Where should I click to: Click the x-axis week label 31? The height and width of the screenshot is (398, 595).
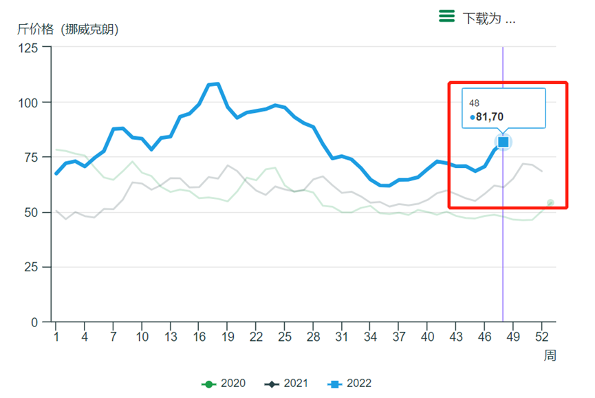coord(342,337)
